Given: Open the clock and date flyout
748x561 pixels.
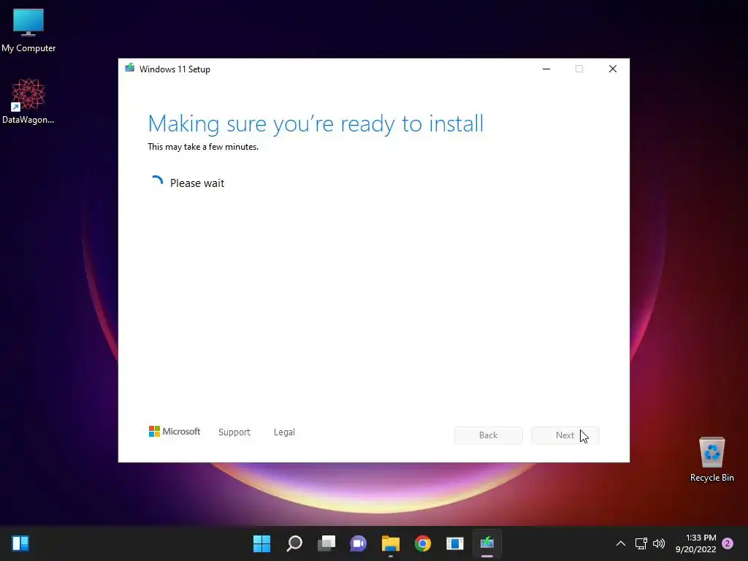Looking at the screenshot, I should [x=696, y=543].
